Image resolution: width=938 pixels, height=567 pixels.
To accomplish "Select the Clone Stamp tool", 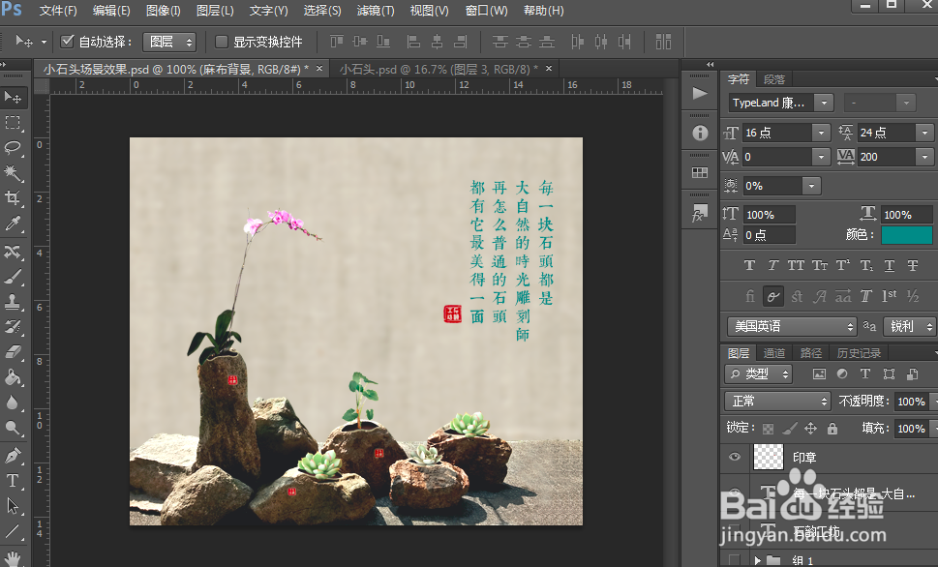I will pyautogui.click(x=13, y=302).
